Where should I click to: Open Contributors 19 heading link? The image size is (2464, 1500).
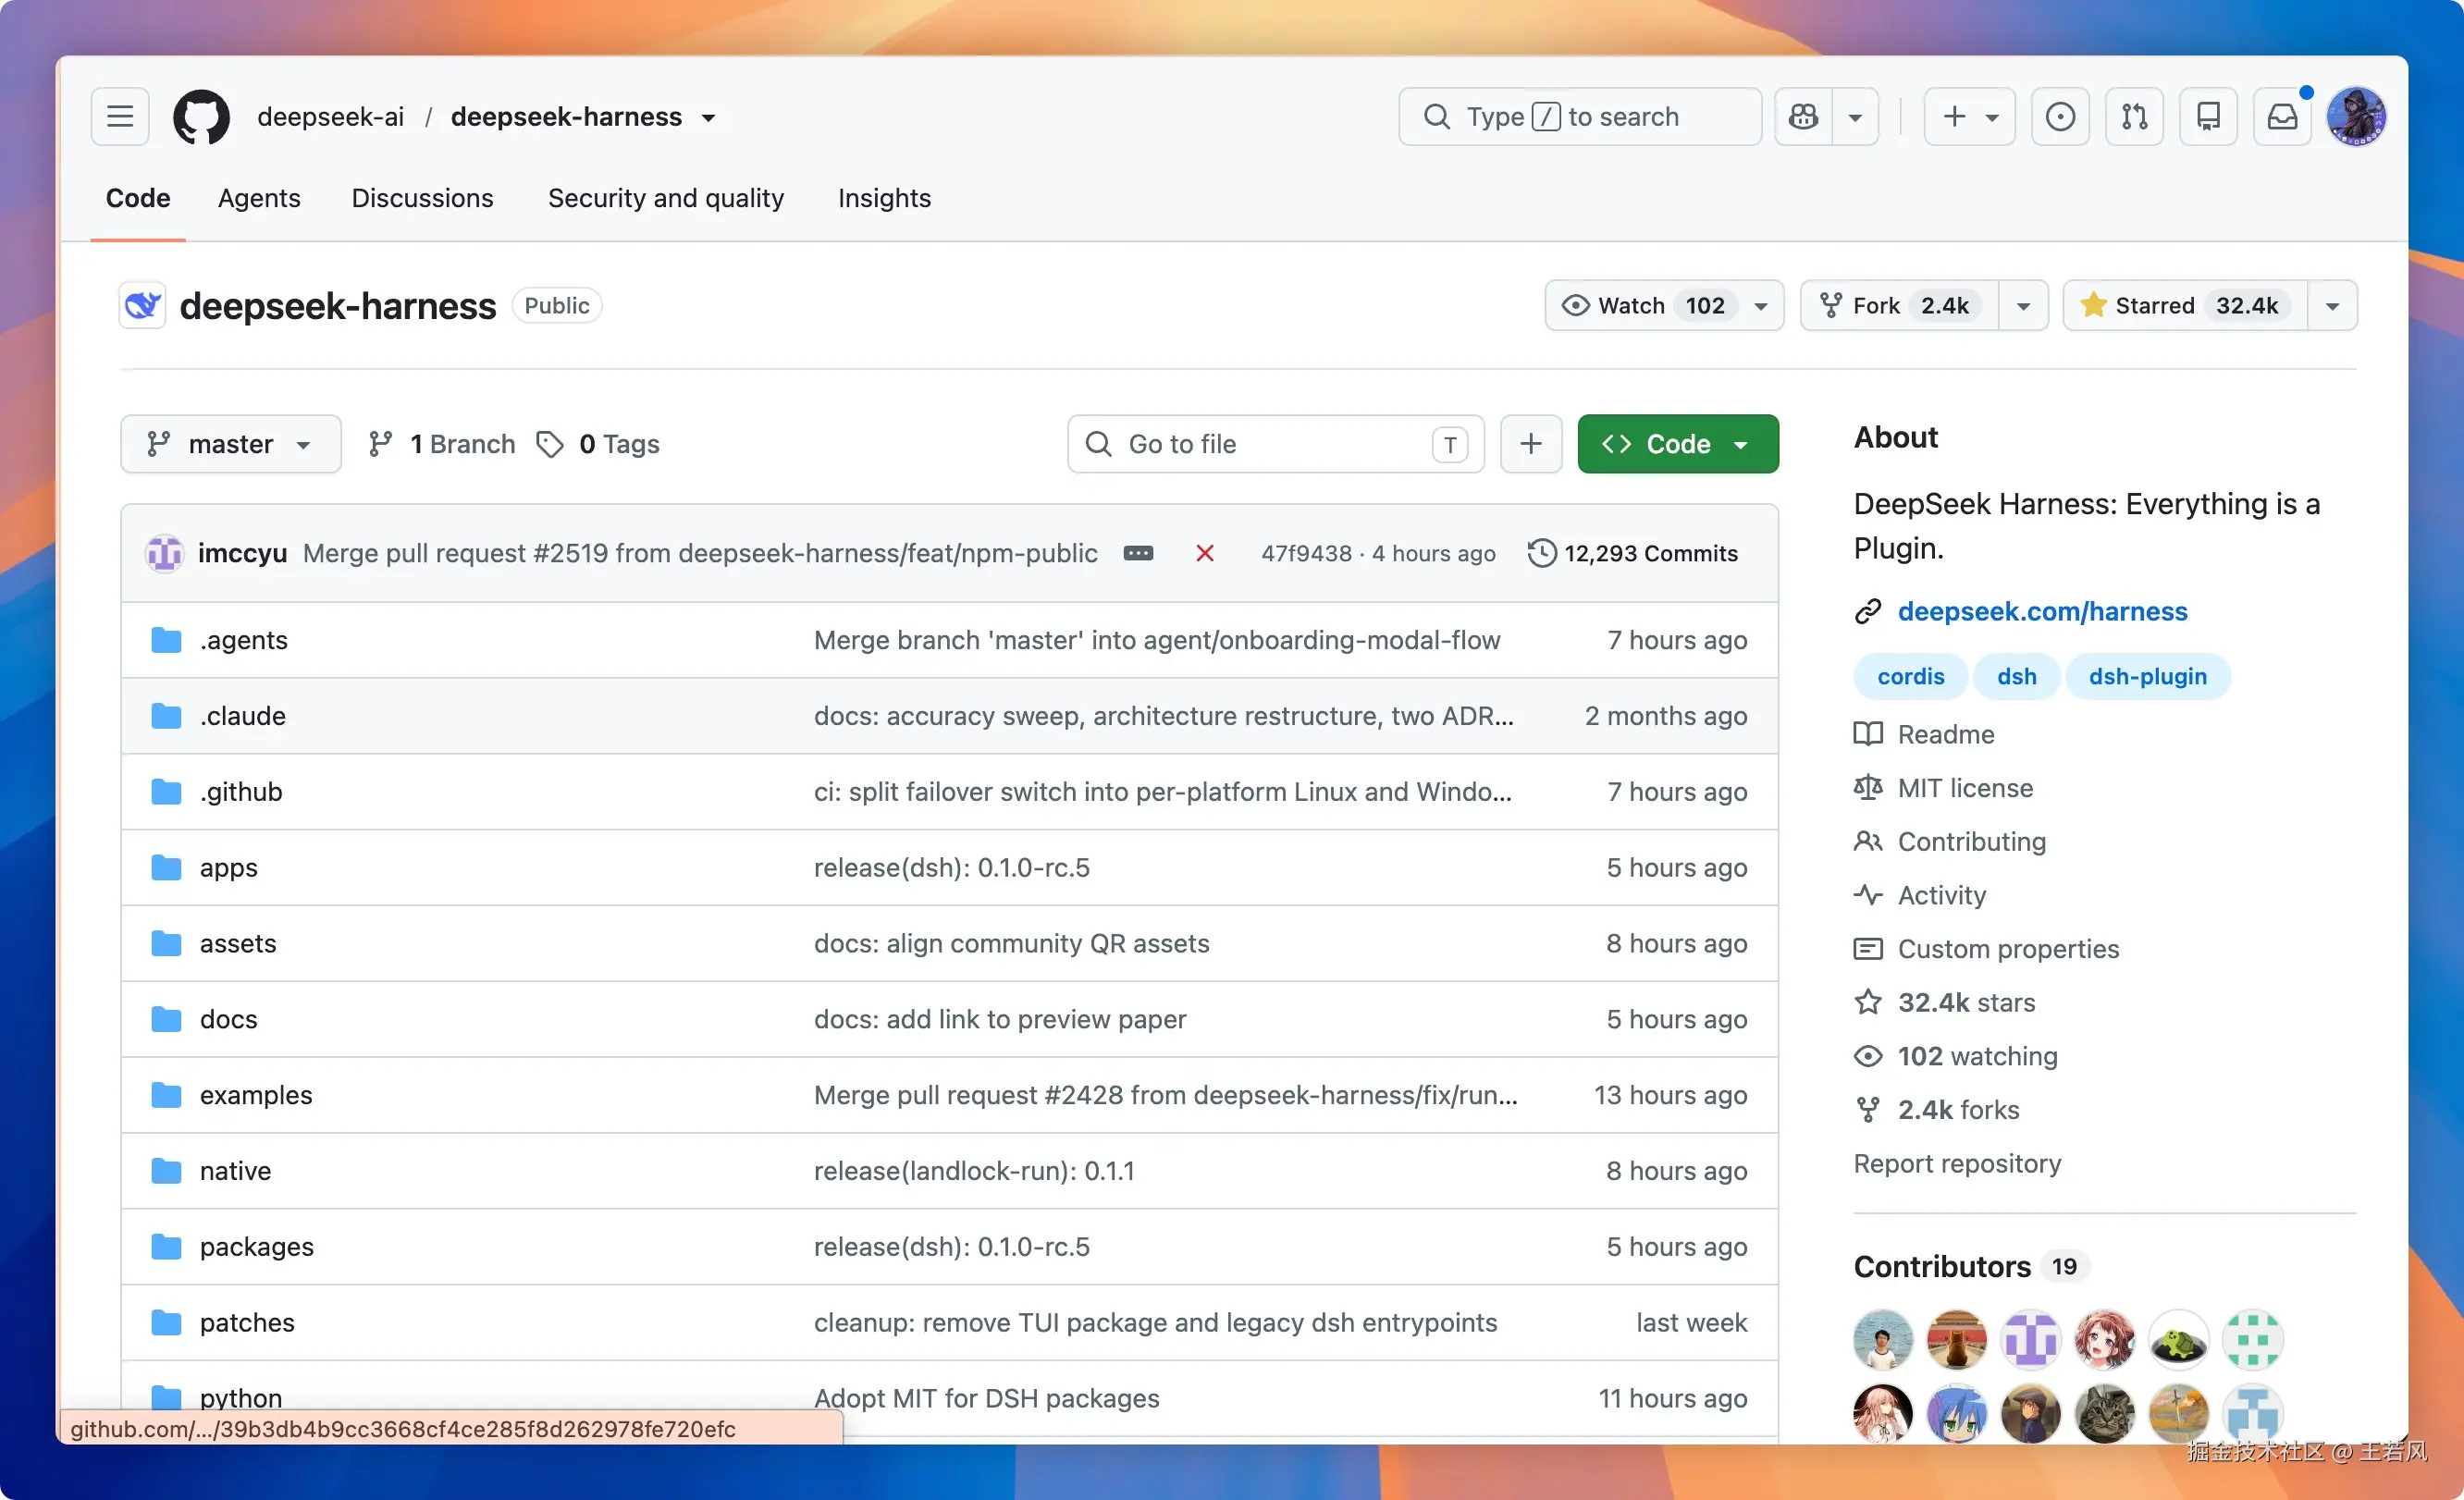click(1970, 1267)
